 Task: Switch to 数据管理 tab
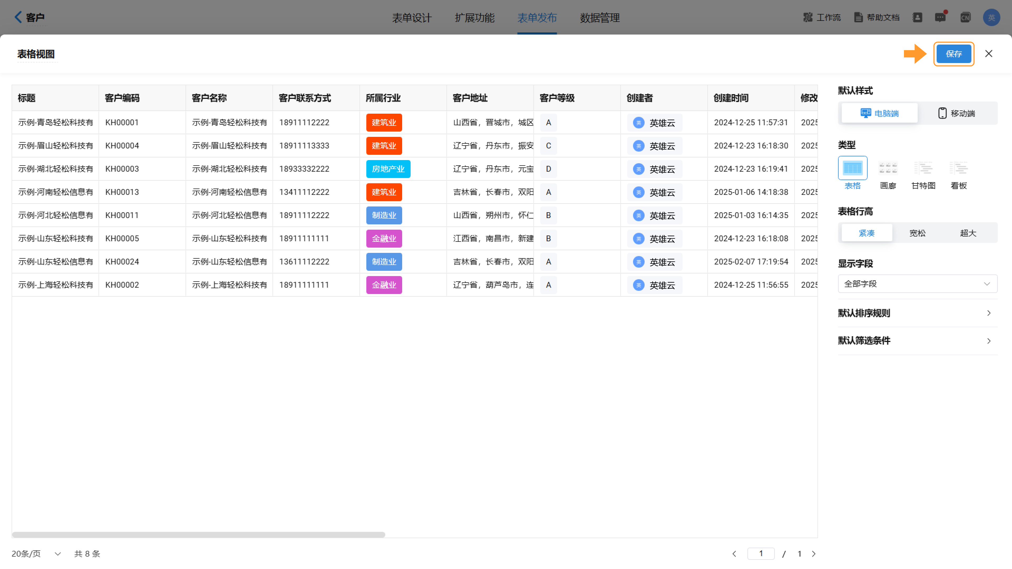[600, 18]
